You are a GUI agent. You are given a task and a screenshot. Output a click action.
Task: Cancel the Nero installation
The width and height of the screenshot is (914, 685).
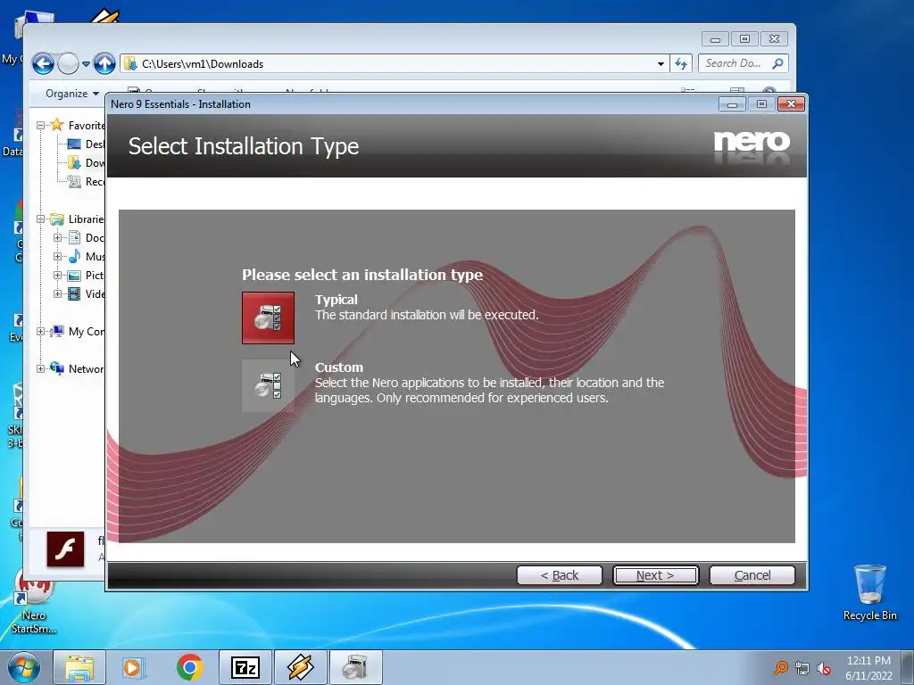(752, 575)
